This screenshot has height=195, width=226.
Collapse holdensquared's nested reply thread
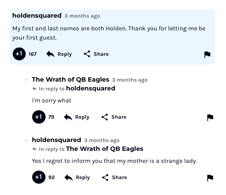pos(26,140)
